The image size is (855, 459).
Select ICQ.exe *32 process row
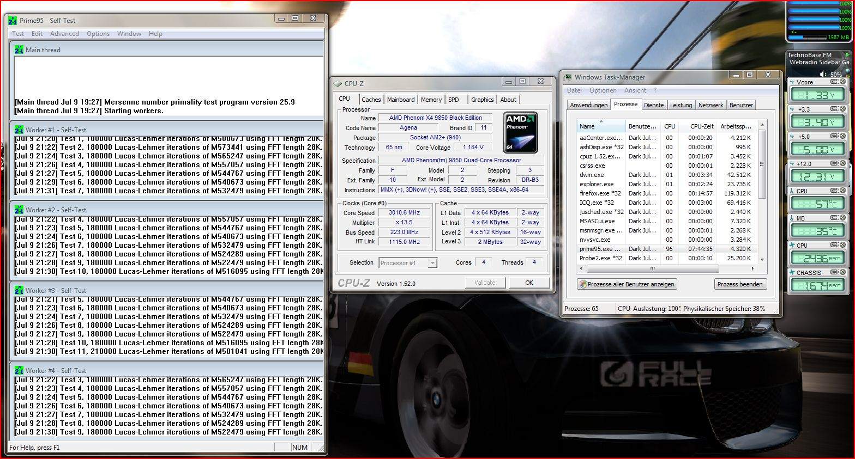[666, 203]
